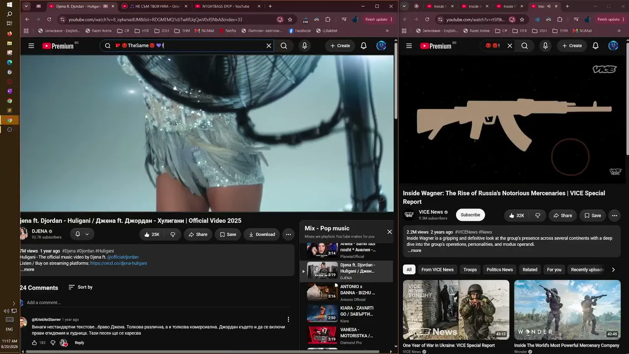Viewport: 629px width, 354px height.
Task: Click the YouTube Premium logo in the left window
Action: [x=58, y=46]
